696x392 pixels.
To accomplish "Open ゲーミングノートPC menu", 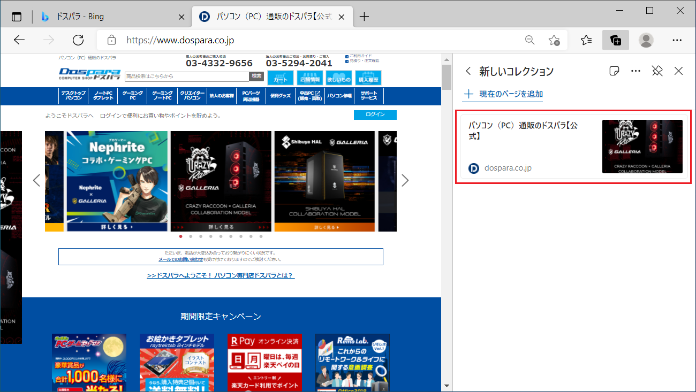I will pyautogui.click(x=162, y=96).
